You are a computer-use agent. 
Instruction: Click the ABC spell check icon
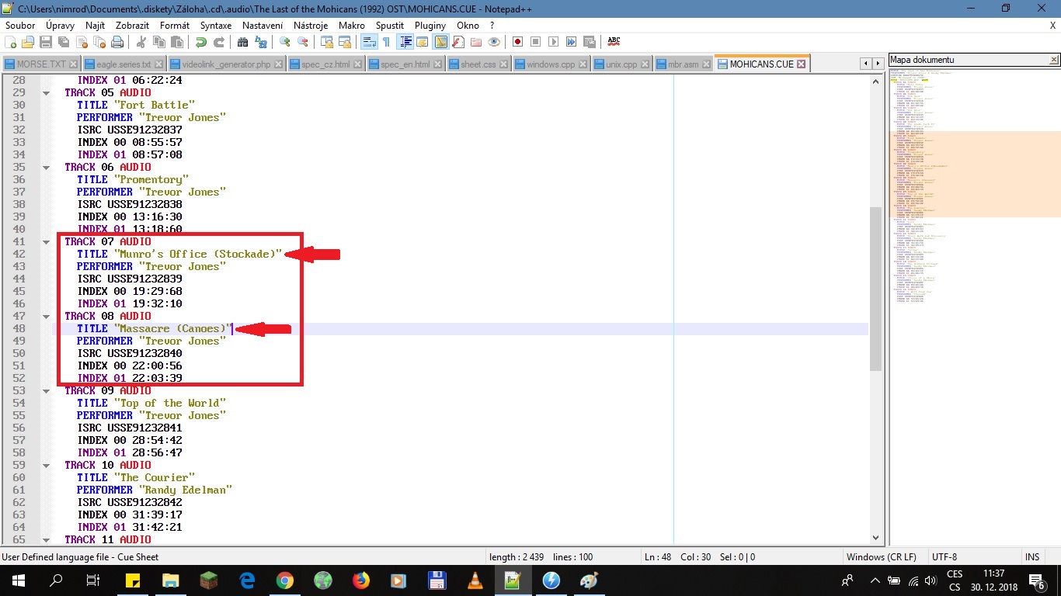tap(614, 41)
